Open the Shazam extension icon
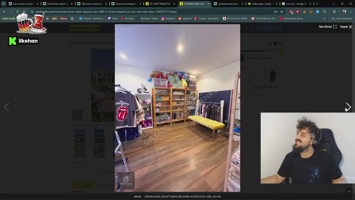This screenshot has height=200, width=355. tap(318, 12)
